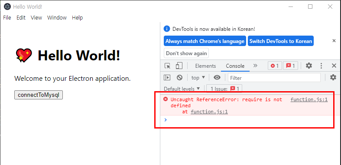The image size is (341, 165).
Task: Click the Electron app icon in title bar
Action: pos(7,7)
